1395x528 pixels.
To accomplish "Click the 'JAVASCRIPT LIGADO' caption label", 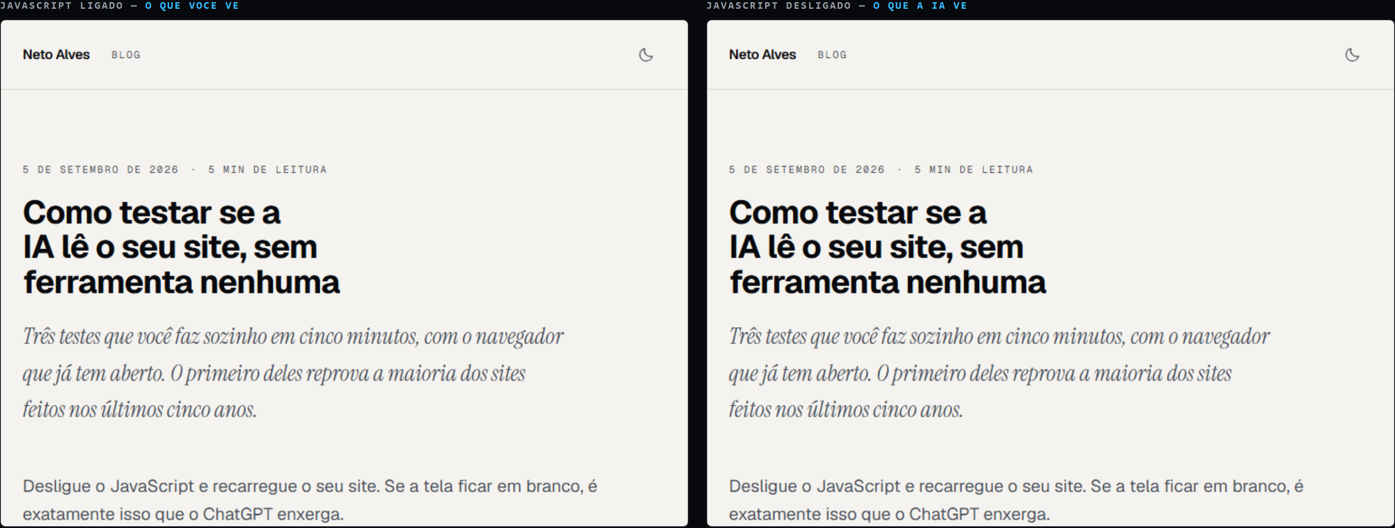I will (x=61, y=5).
